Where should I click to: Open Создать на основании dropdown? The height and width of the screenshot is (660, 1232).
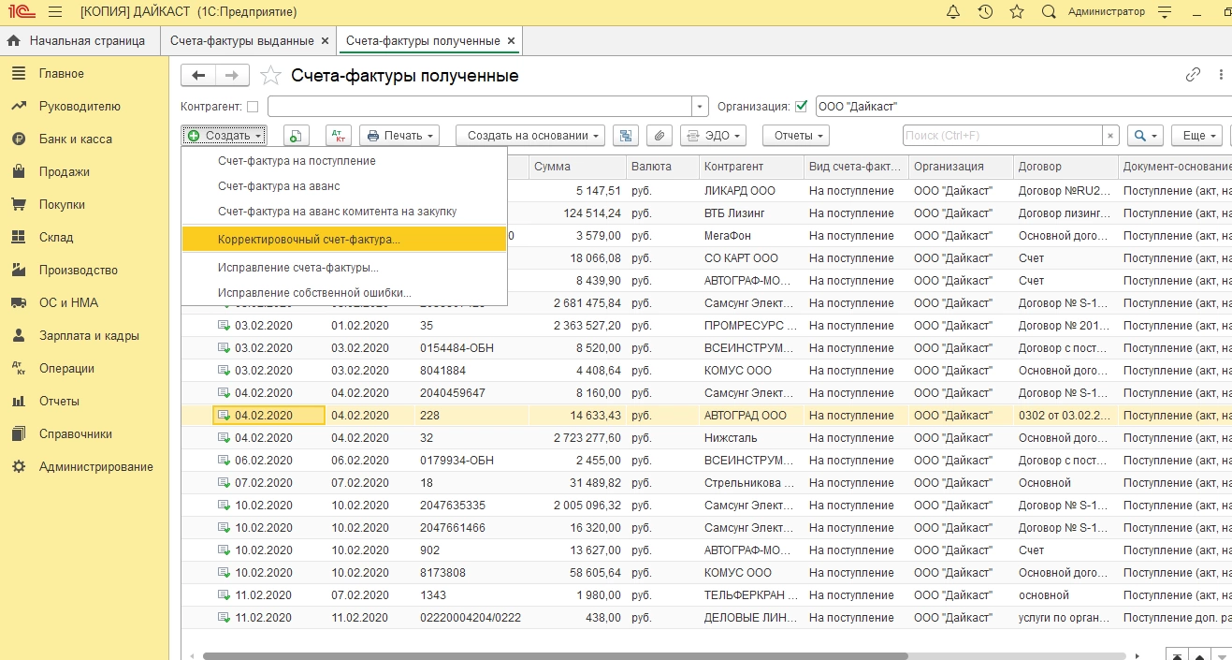[529, 136]
